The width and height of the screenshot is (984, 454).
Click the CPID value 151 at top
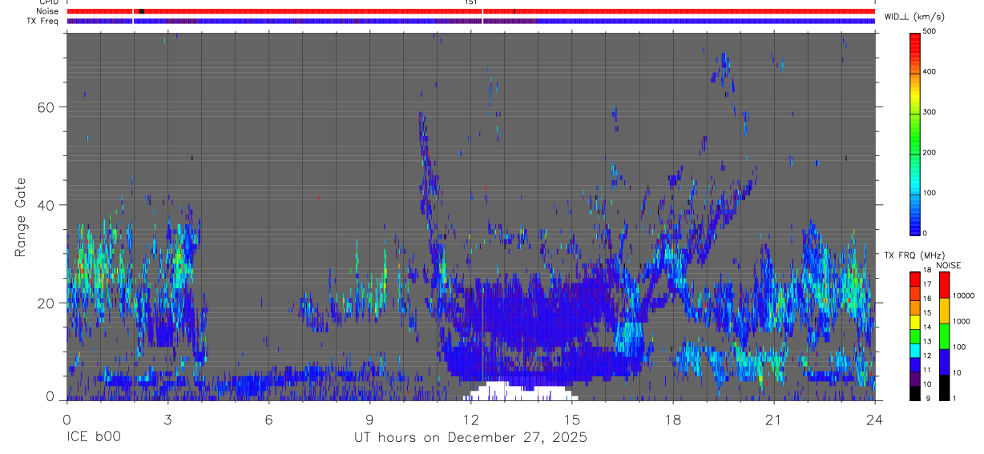pyautogui.click(x=470, y=2)
